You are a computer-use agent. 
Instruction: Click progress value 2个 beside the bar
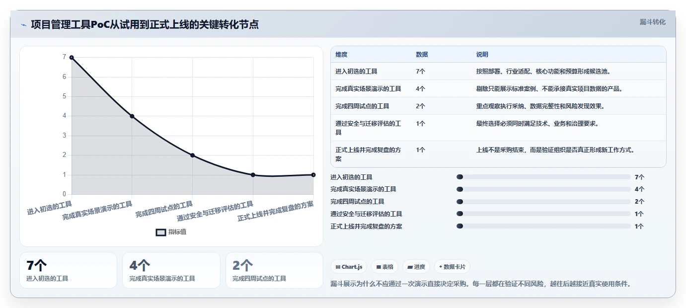639,202
